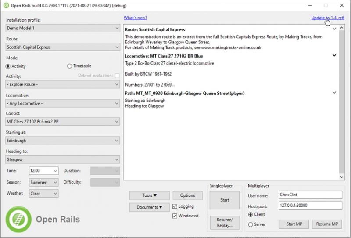Click the details panel scrollbar down arrow

point(342,177)
